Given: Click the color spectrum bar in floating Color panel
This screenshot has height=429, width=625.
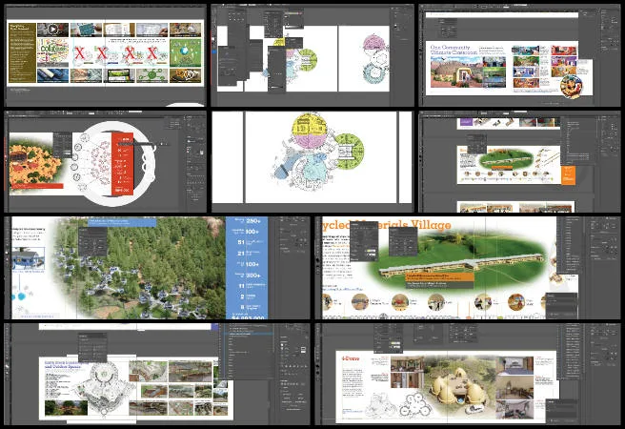Looking at the screenshot, I should [x=293, y=13].
